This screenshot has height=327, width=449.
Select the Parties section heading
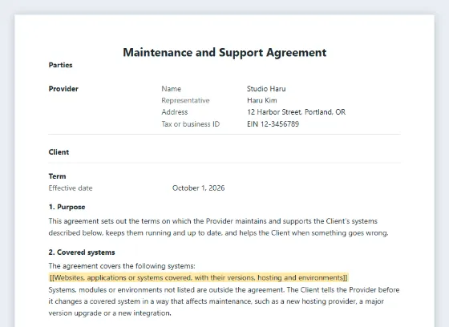(x=60, y=65)
